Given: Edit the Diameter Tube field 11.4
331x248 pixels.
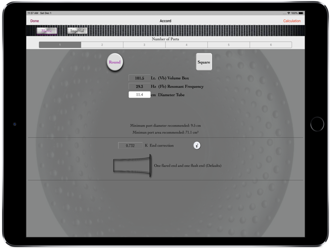Looking at the screenshot, I should click(x=140, y=95).
